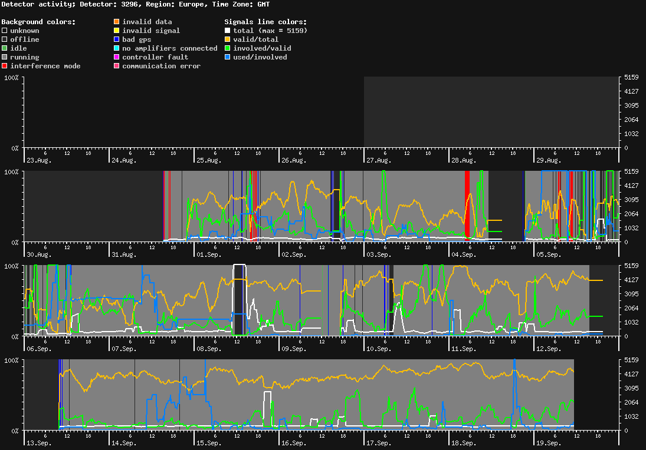Click the green 'involved/valid' line swatch
Image resolution: width=646 pixels, height=450 pixels.
click(227, 48)
